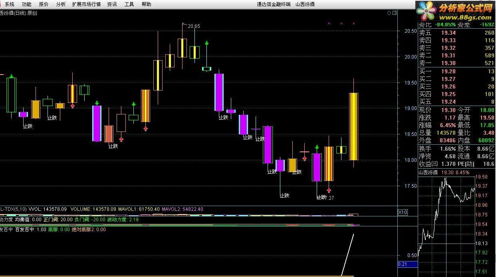Click 山西汾酒 in the title bar
Viewport: 496px width, 277px height.
click(x=305, y=4)
